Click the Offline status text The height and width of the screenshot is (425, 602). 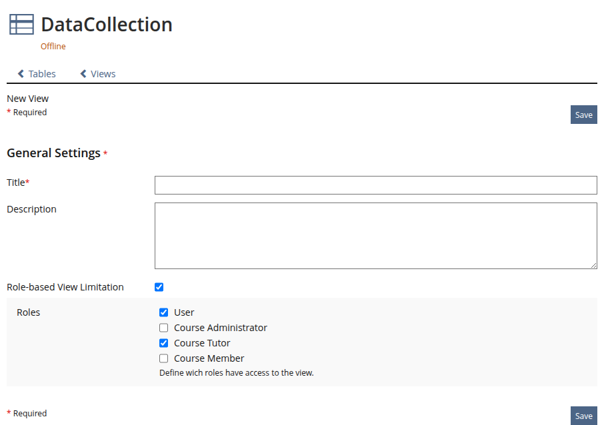[x=53, y=47]
